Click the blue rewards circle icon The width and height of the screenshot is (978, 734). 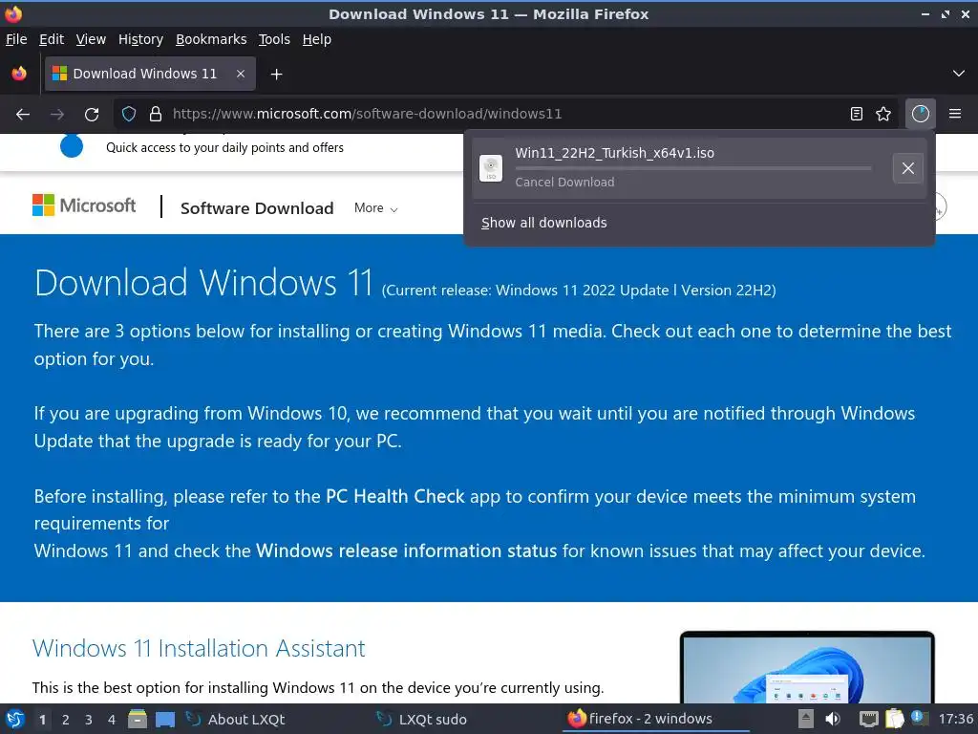click(x=72, y=146)
